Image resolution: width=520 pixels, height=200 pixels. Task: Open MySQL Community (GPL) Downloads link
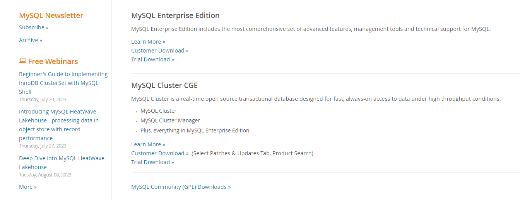tap(181, 187)
